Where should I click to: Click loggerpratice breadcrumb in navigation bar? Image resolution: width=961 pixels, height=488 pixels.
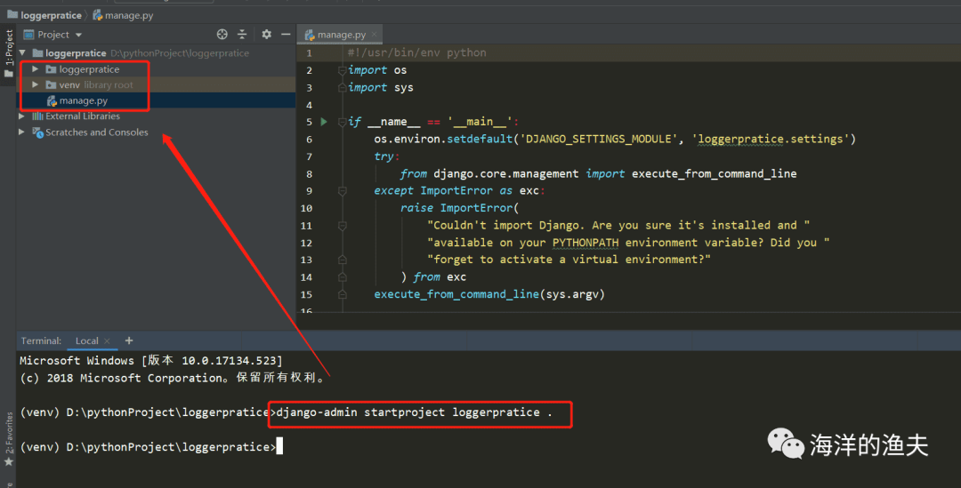click(51, 15)
